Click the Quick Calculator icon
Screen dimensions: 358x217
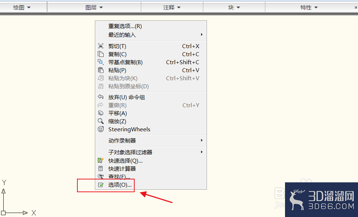pos(100,168)
